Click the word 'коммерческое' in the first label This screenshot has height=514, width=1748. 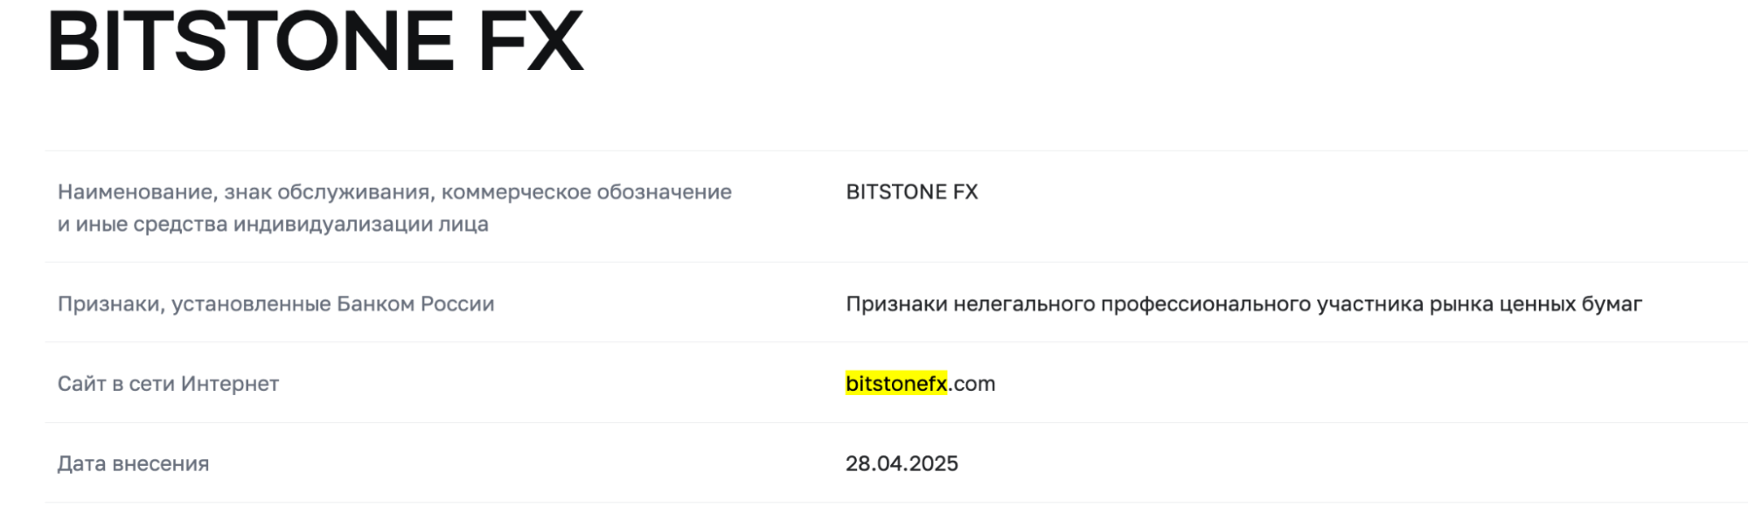pos(516,192)
